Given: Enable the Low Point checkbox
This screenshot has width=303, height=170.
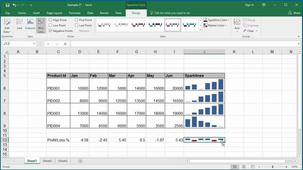Looking at the screenshot, I should [51, 25].
